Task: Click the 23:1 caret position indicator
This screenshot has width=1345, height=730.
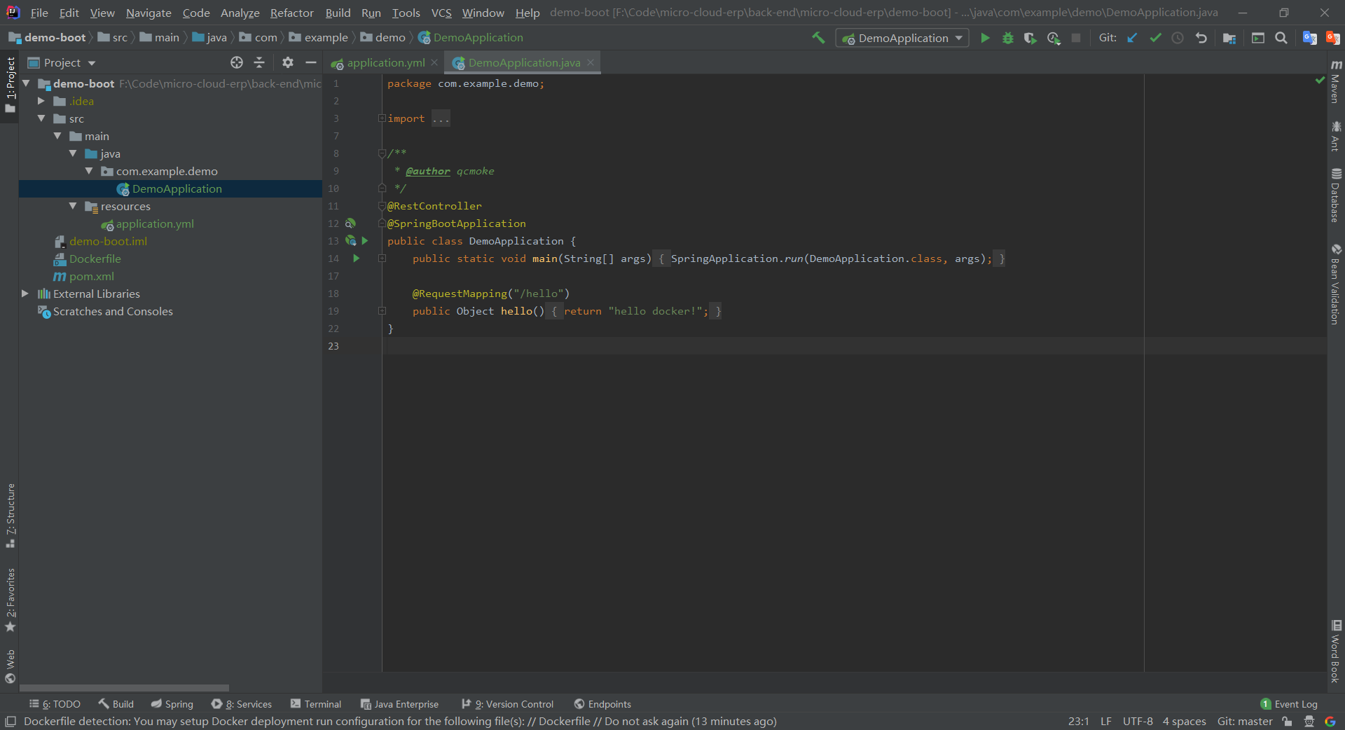Action: coord(1078,722)
